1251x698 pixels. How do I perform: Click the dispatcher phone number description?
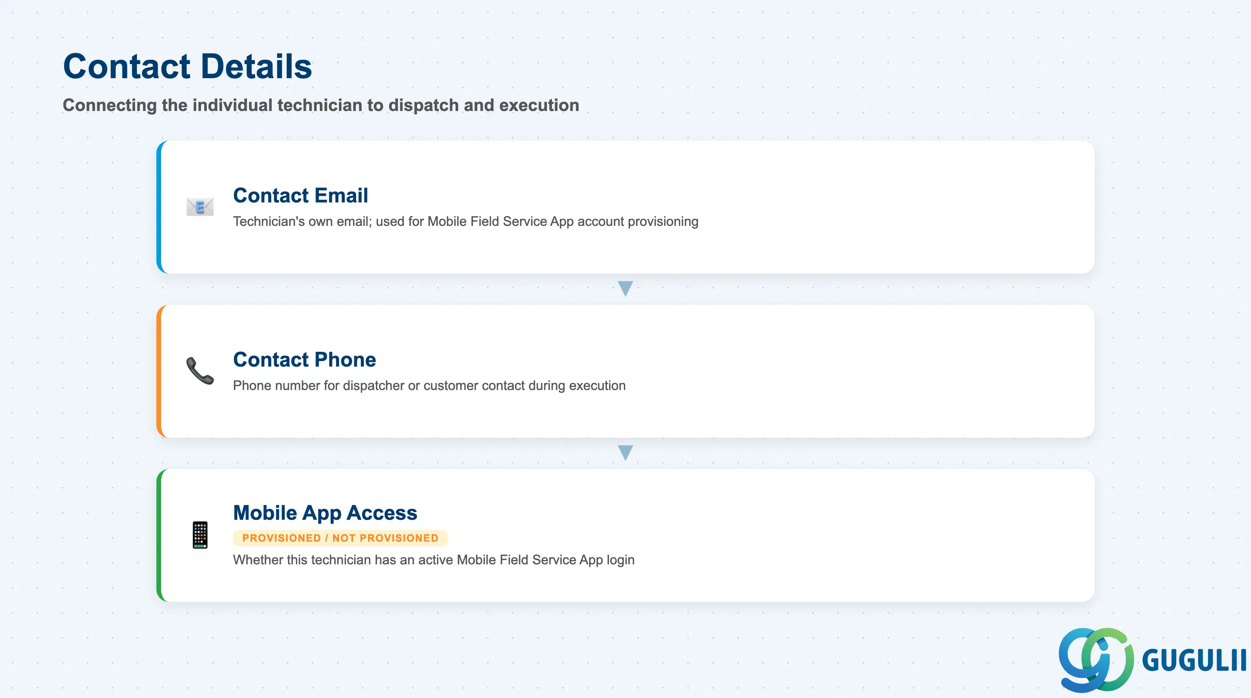[429, 385]
